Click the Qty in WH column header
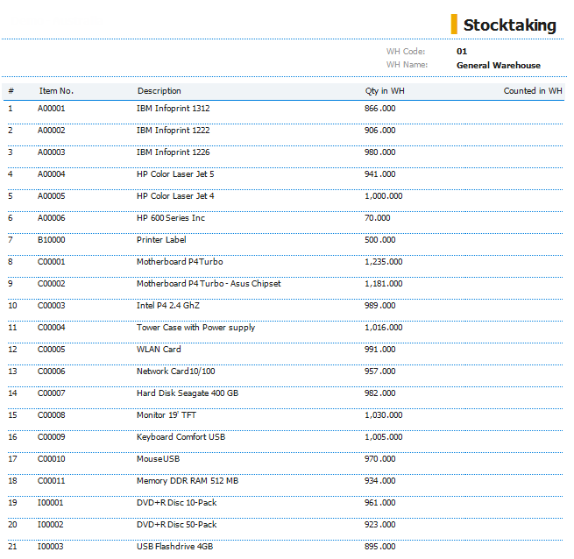Screen dimensions: 574x559 point(385,91)
